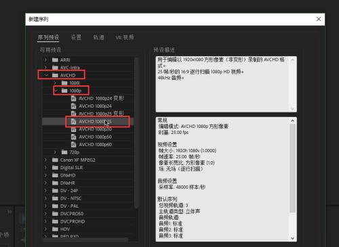Viewport: 339px width, 247px height.
Task: Click down arrow of preset details scrollbar
Action: click(x=293, y=238)
